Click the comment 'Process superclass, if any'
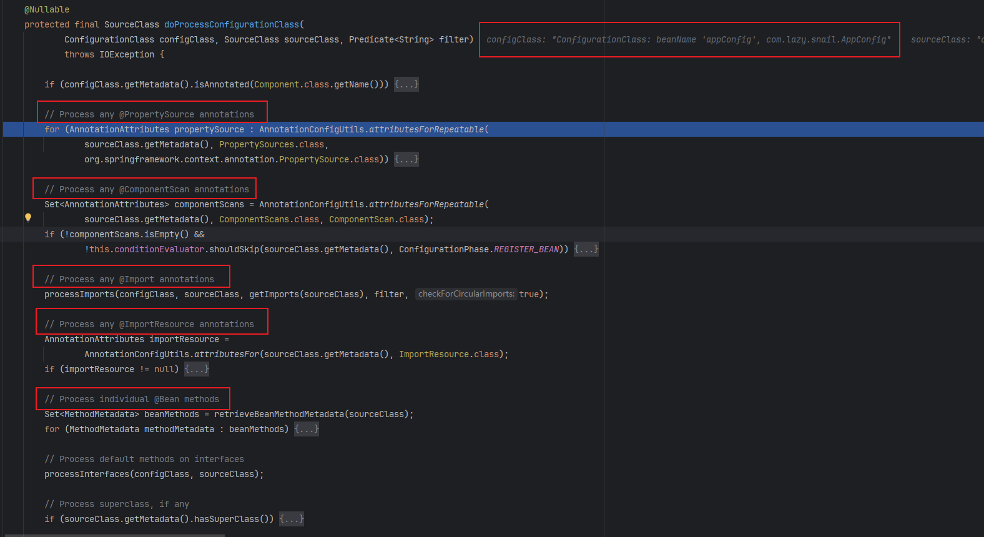The width and height of the screenshot is (984, 537). click(x=117, y=504)
